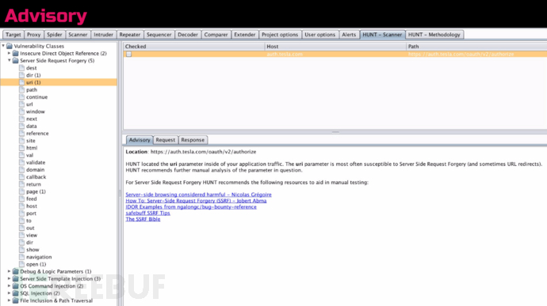Click the dest parameter file icon
This screenshot has width=547, height=306.
point(21,68)
